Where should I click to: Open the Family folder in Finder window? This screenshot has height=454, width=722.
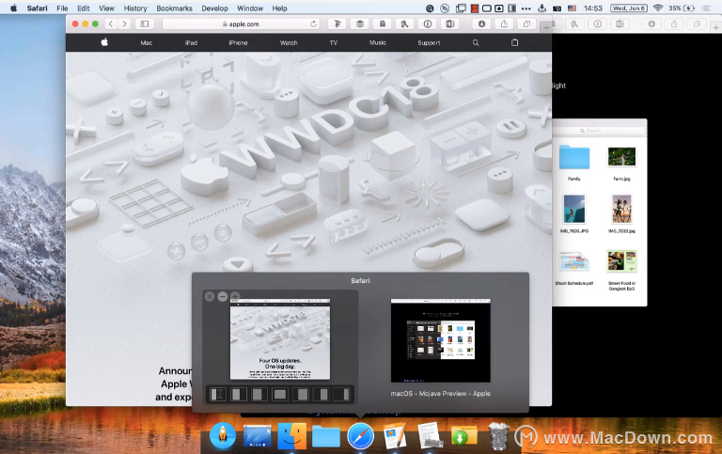click(x=574, y=162)
